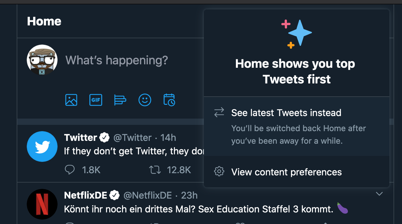Open the Twitter profile name link
Viewport: 402px width, 224px height.
coord(81,137)
